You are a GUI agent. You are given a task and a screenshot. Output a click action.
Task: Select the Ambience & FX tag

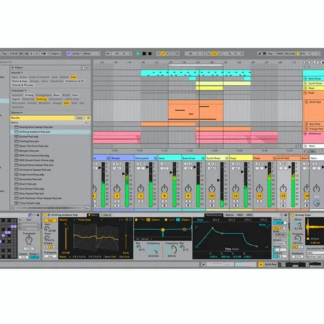pyautogui.click(x=75, y=81)
